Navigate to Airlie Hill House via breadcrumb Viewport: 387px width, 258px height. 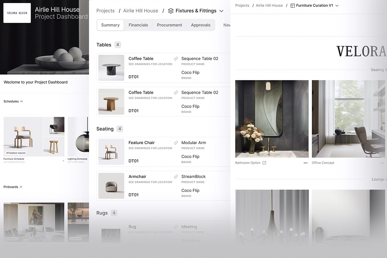(141, 11)
